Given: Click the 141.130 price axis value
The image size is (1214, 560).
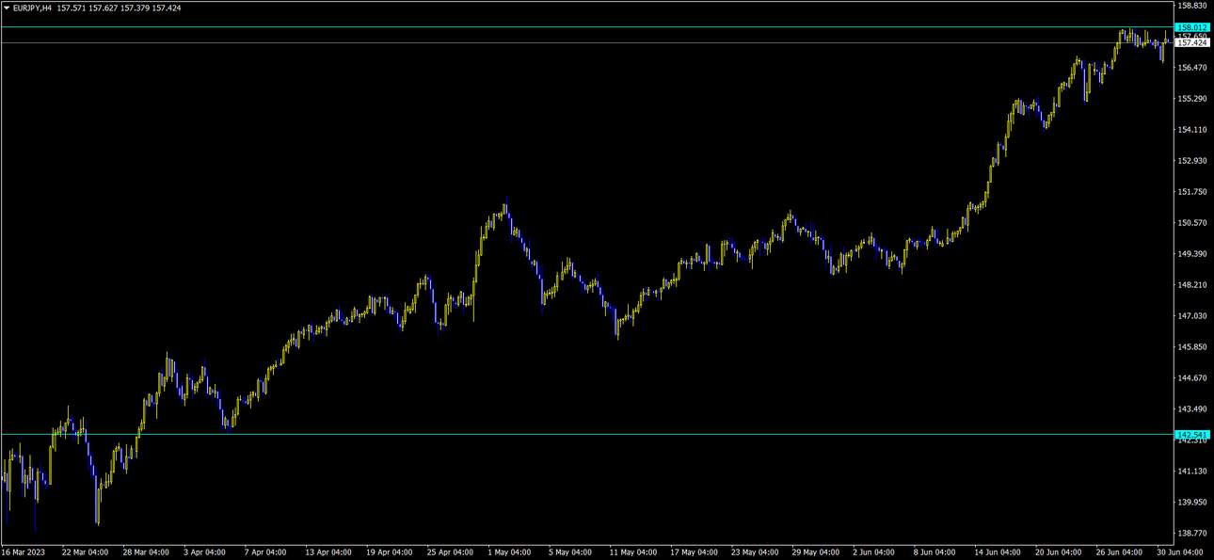Looking at the screenshot, I should point(1192,472).
